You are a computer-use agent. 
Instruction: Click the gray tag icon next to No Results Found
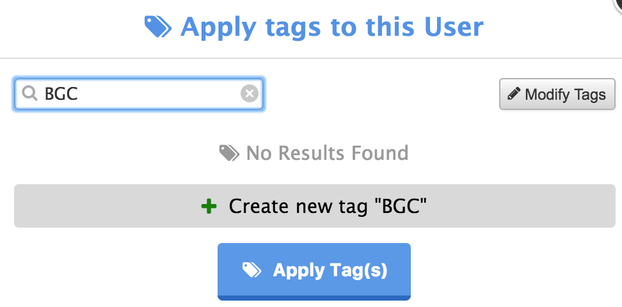click(x=229, y=153)
